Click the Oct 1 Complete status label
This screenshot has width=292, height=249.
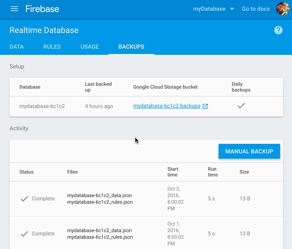(x=43, y=234)
